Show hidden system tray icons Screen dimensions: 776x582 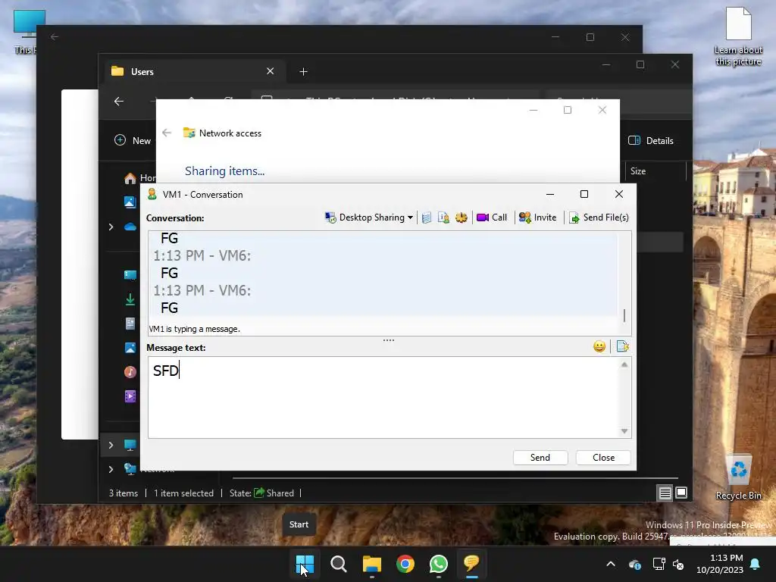[611, 564]
